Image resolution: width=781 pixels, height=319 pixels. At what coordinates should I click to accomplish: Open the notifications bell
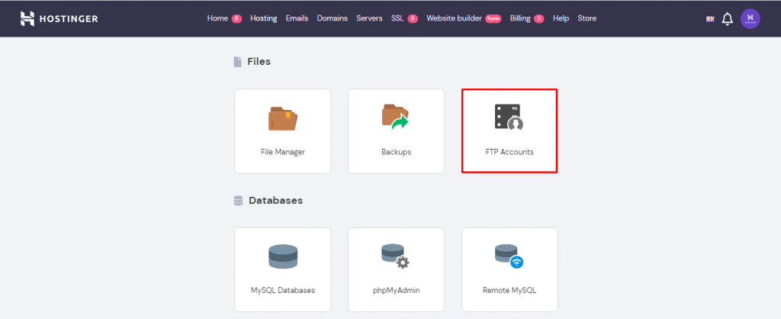point(727,19)
